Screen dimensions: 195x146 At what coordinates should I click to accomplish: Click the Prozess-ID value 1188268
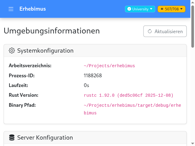pos(93,75)
